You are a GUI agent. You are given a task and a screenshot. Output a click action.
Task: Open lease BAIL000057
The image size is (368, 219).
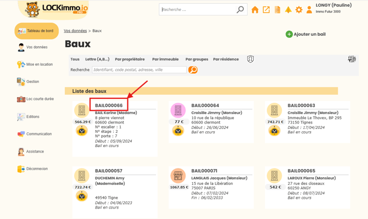109,171
